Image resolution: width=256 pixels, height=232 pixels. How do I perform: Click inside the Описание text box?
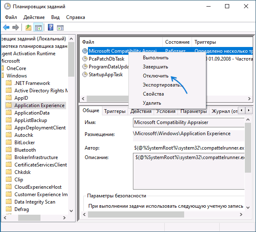pos(189,171)
